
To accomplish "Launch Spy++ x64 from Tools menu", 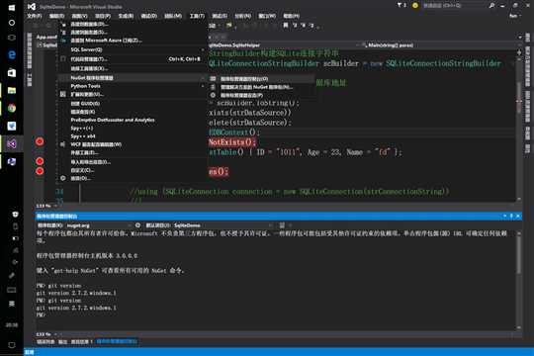I will (x=133, y=136).
